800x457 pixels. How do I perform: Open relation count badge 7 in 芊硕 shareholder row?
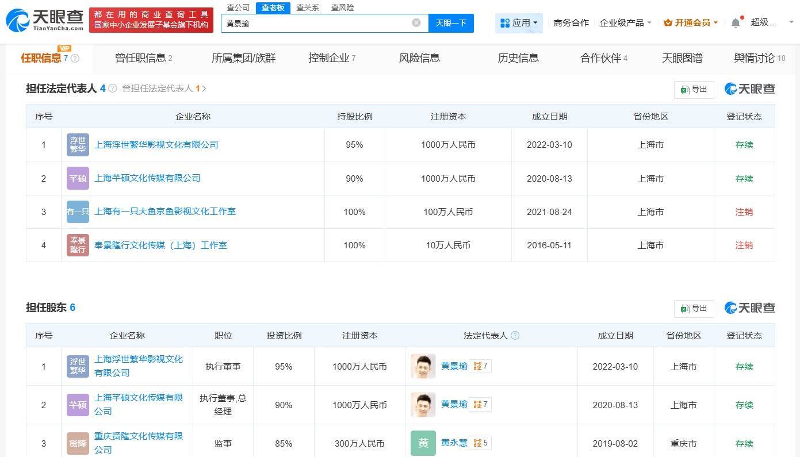(481, 405)
